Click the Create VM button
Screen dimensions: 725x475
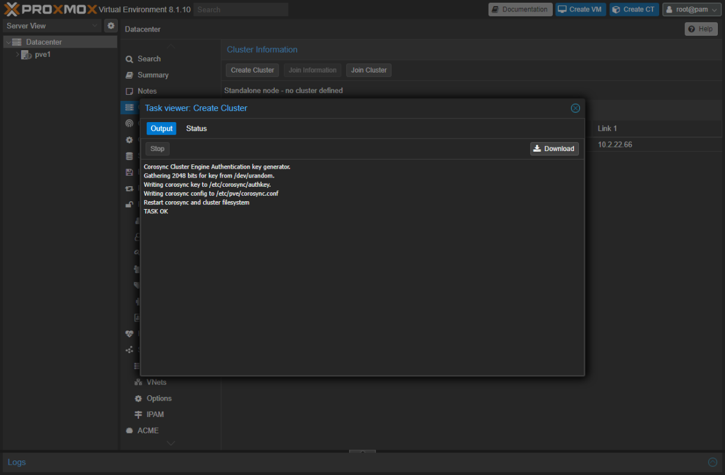[x=581, y=10]
